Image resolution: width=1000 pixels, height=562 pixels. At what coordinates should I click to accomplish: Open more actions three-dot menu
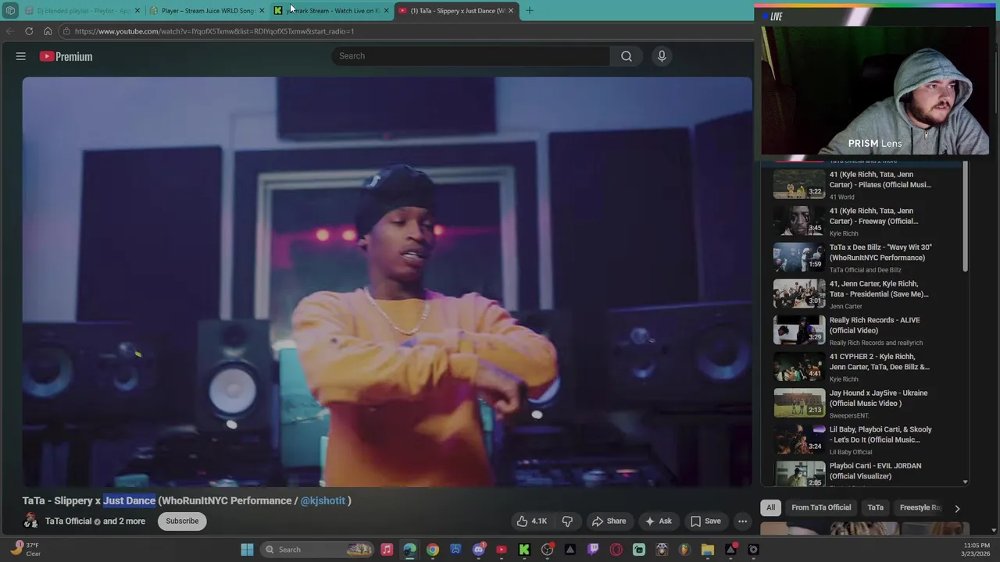[743, 521]
